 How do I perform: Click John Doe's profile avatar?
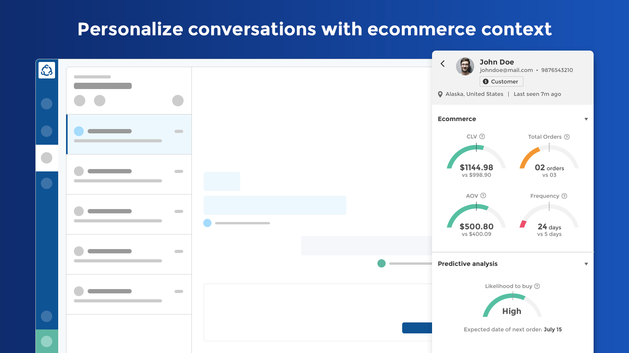(465, 66)
